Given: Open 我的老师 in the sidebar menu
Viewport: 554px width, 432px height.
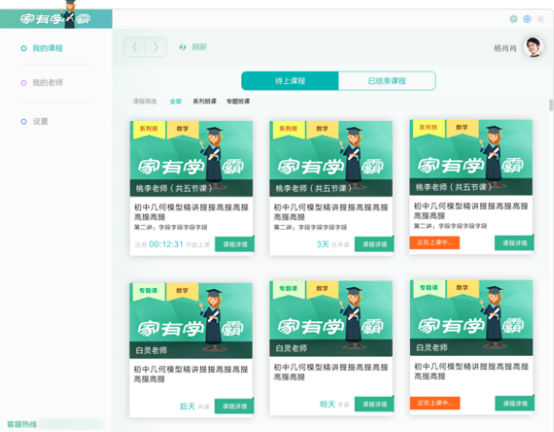Looking at the screenshot, I should pos(48,83).
